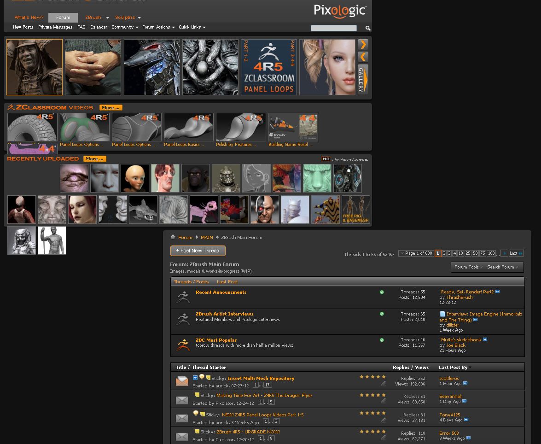The width and height of the screenshot is (541, 444).
Task: Open New Posts
Action: tap(23, 27)
